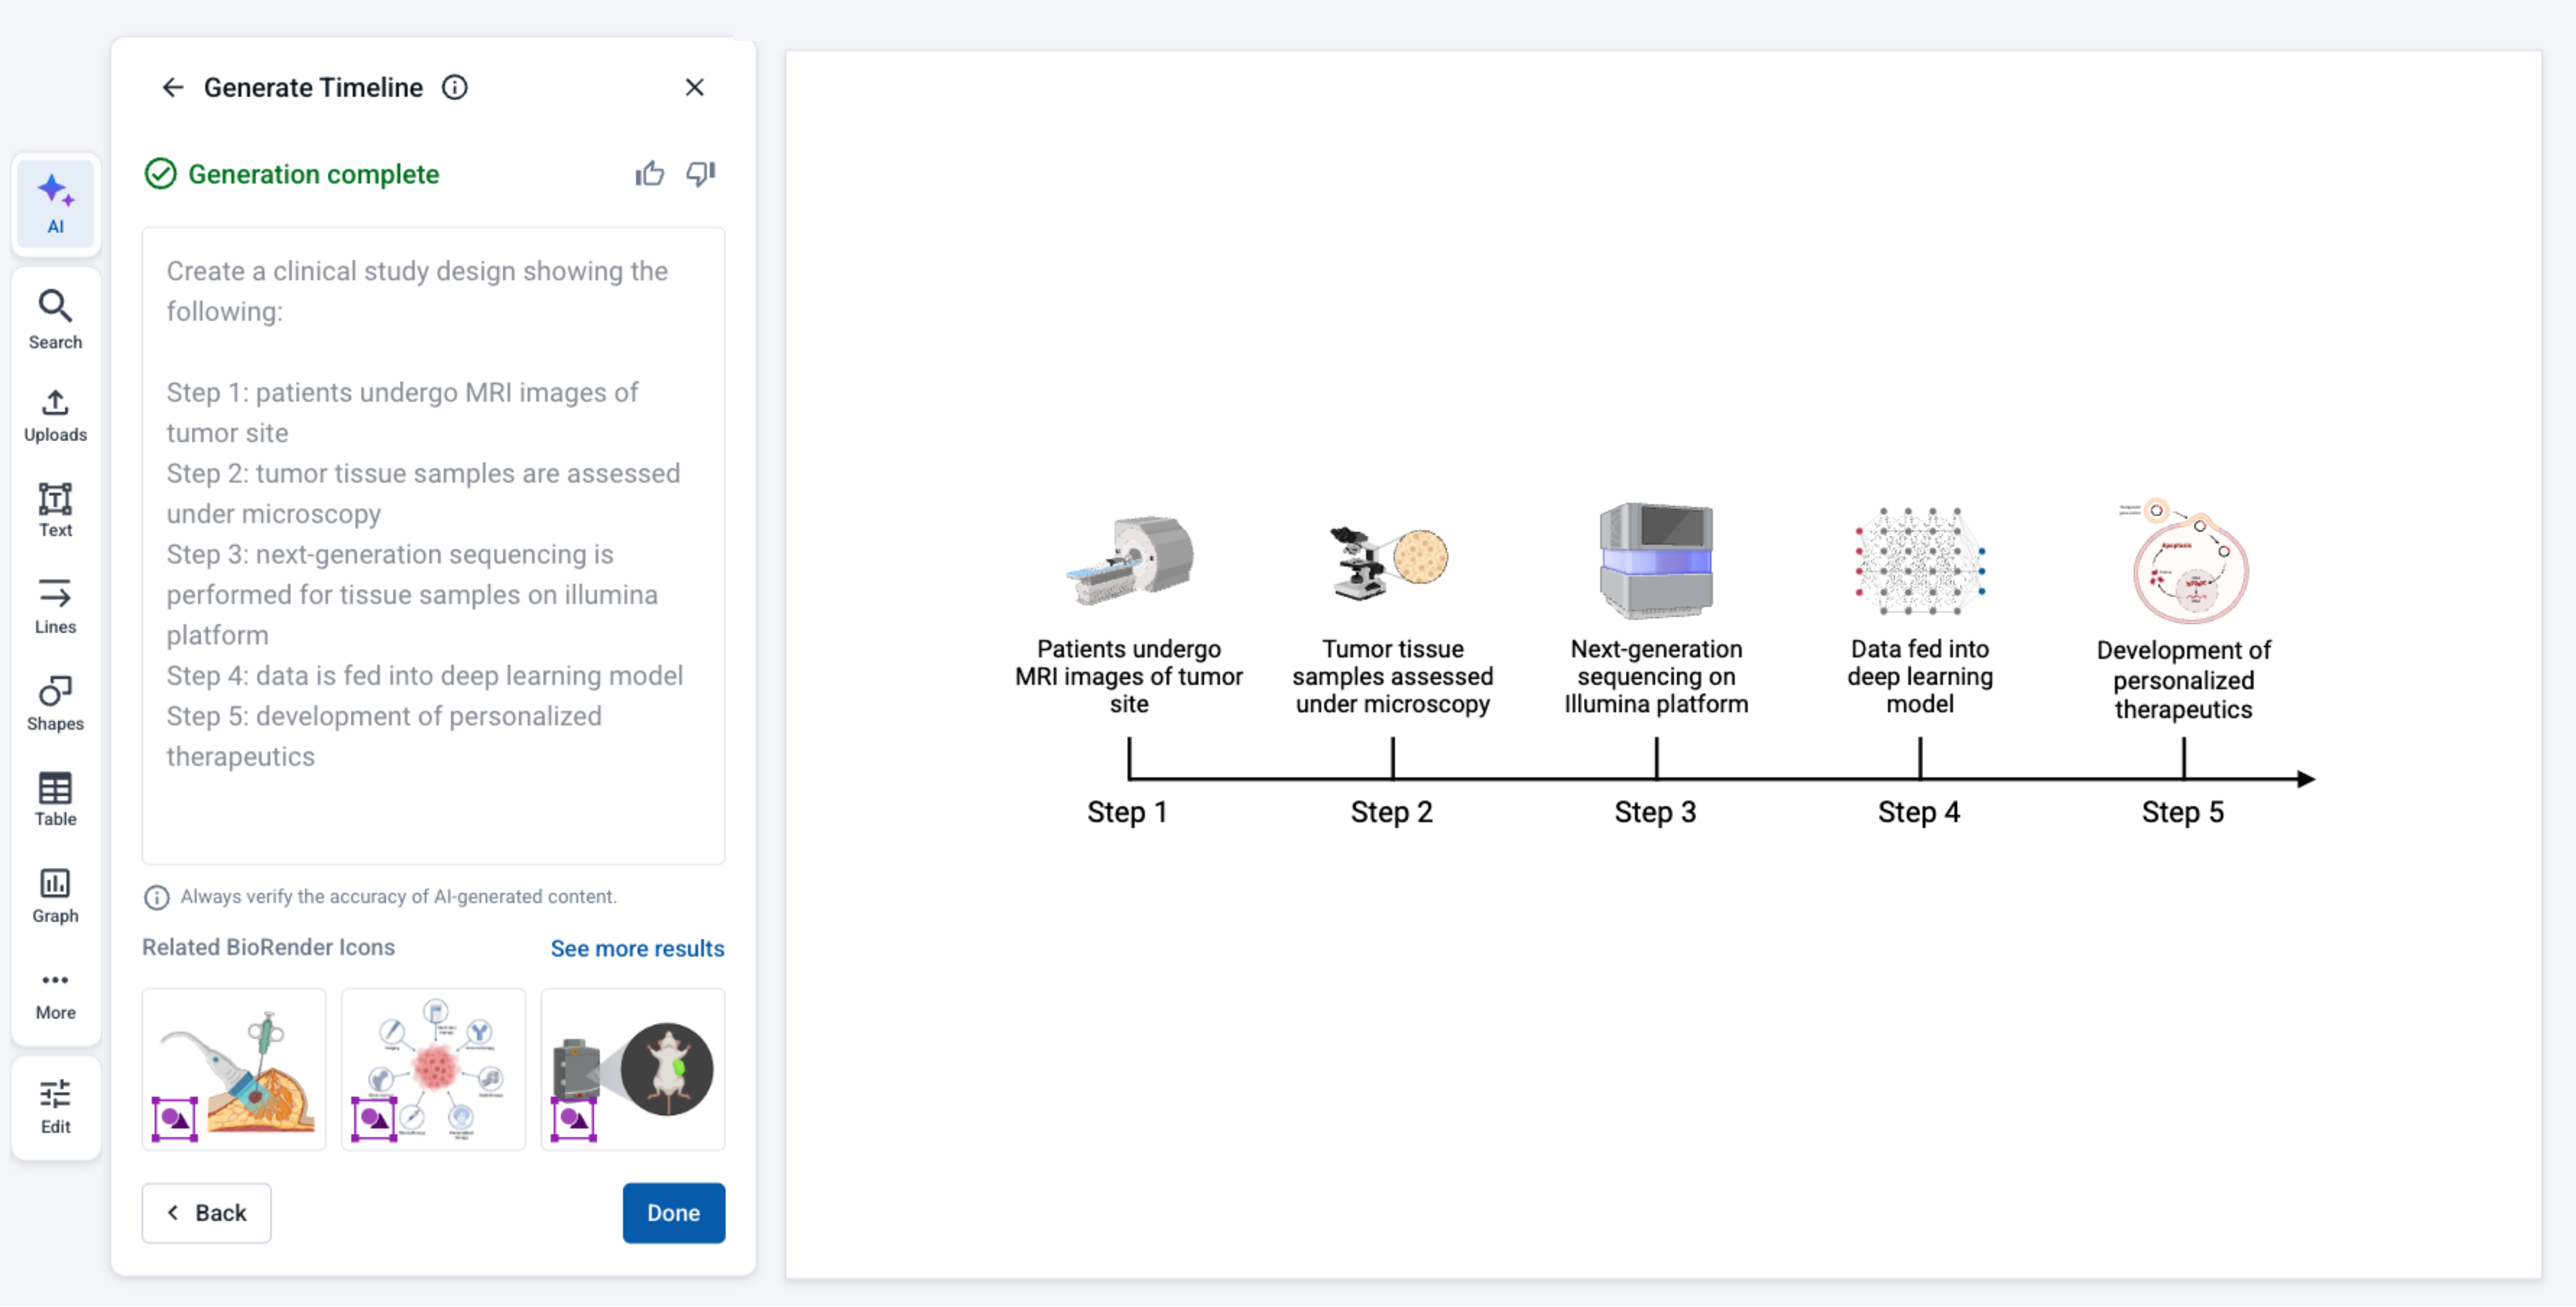Click the 'Generate Timeline' panel title

click(x=313, y=88)
